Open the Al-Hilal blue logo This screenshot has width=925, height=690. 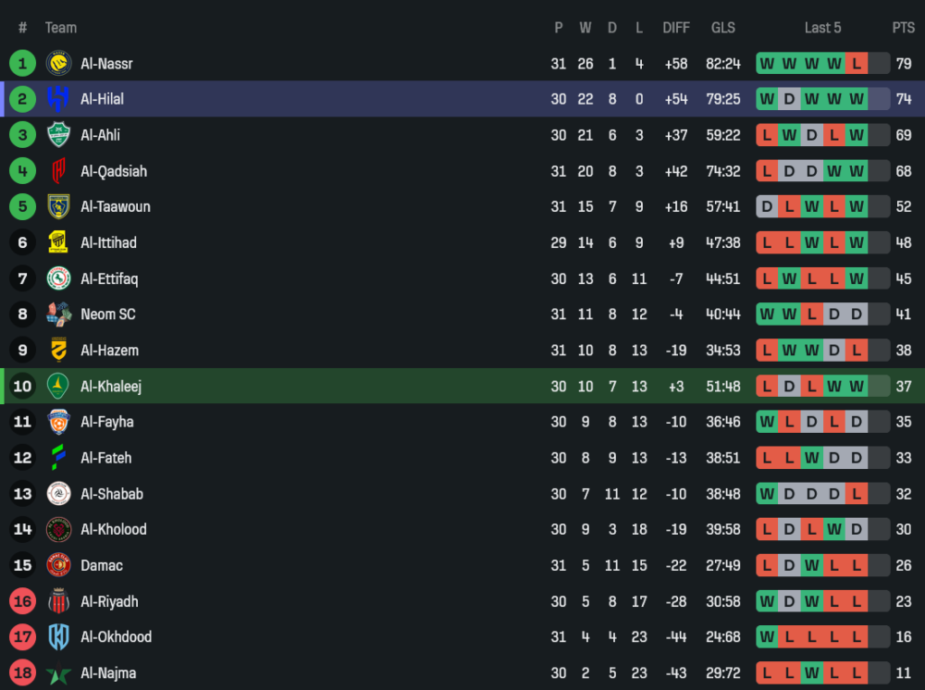58,98
